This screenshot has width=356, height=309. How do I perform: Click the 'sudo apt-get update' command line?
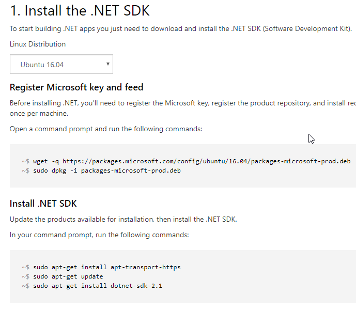(68, 276)
